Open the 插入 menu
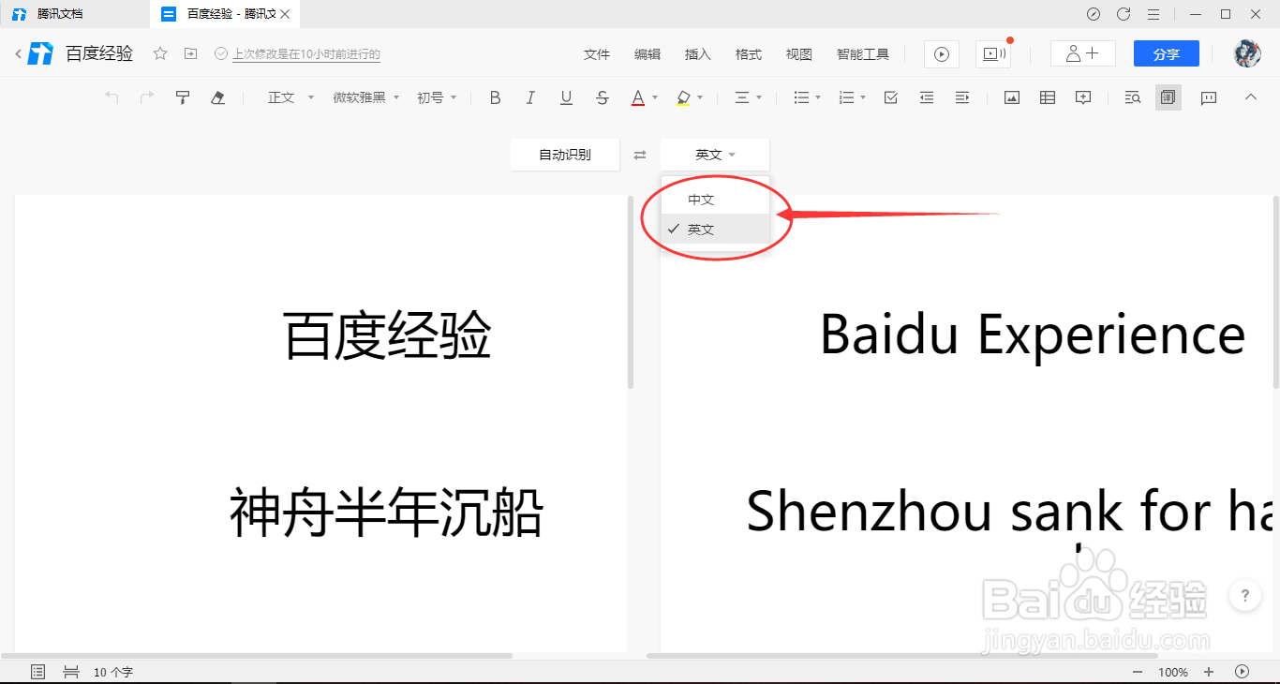Viewport: 1280px width, 684px height. tap(698, 54)
